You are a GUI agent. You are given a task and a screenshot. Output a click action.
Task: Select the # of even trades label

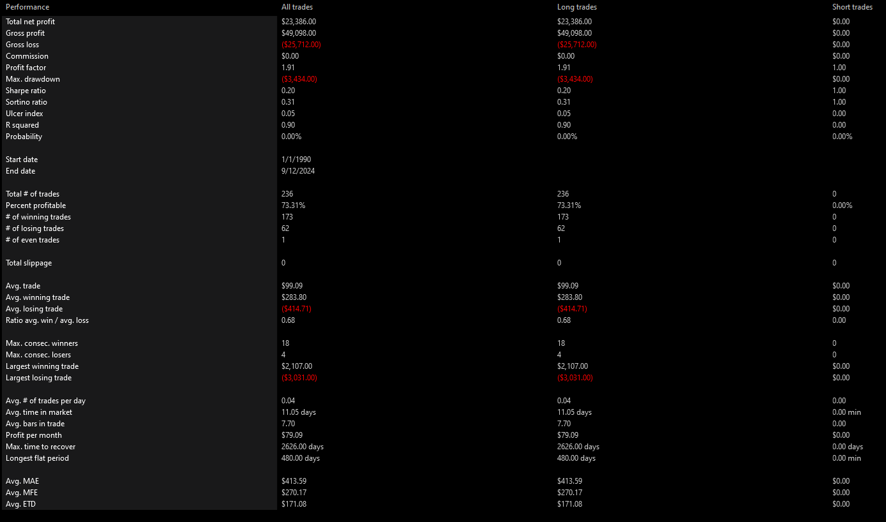pyautogui.click(x=33, y=240)
